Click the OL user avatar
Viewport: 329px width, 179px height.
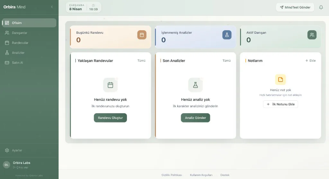6,165
